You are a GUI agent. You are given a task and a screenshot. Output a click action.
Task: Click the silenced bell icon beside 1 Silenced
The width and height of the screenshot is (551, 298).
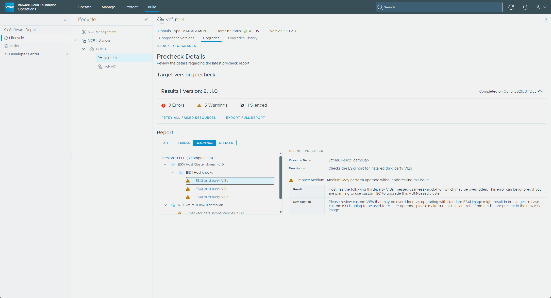coord(242,106)
